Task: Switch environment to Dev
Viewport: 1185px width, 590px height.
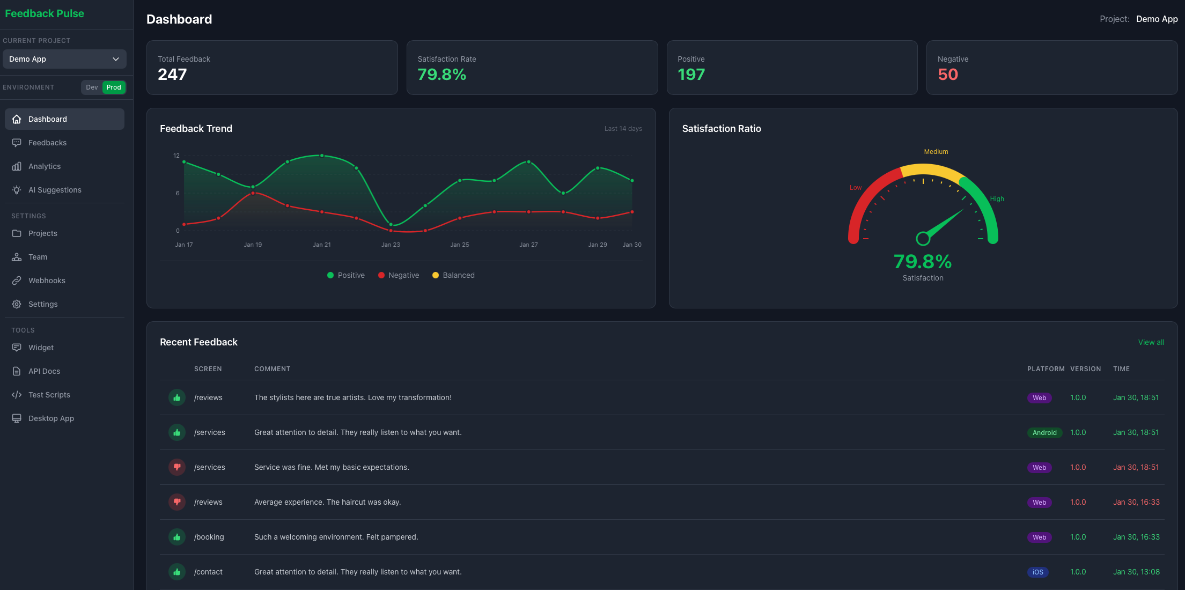Action: pyautogui.click(x=91, y=87)
